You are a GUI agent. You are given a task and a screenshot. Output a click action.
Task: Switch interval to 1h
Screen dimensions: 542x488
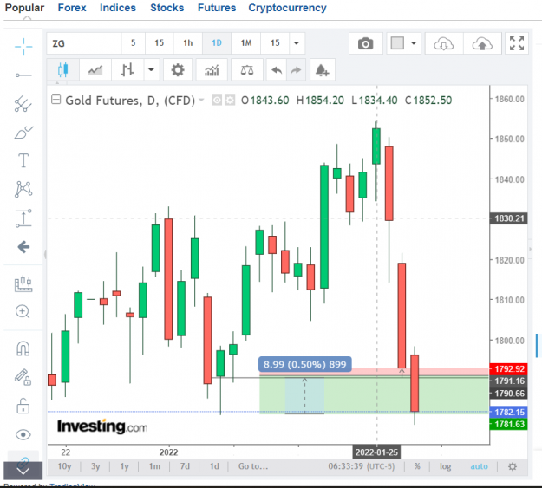187,43
